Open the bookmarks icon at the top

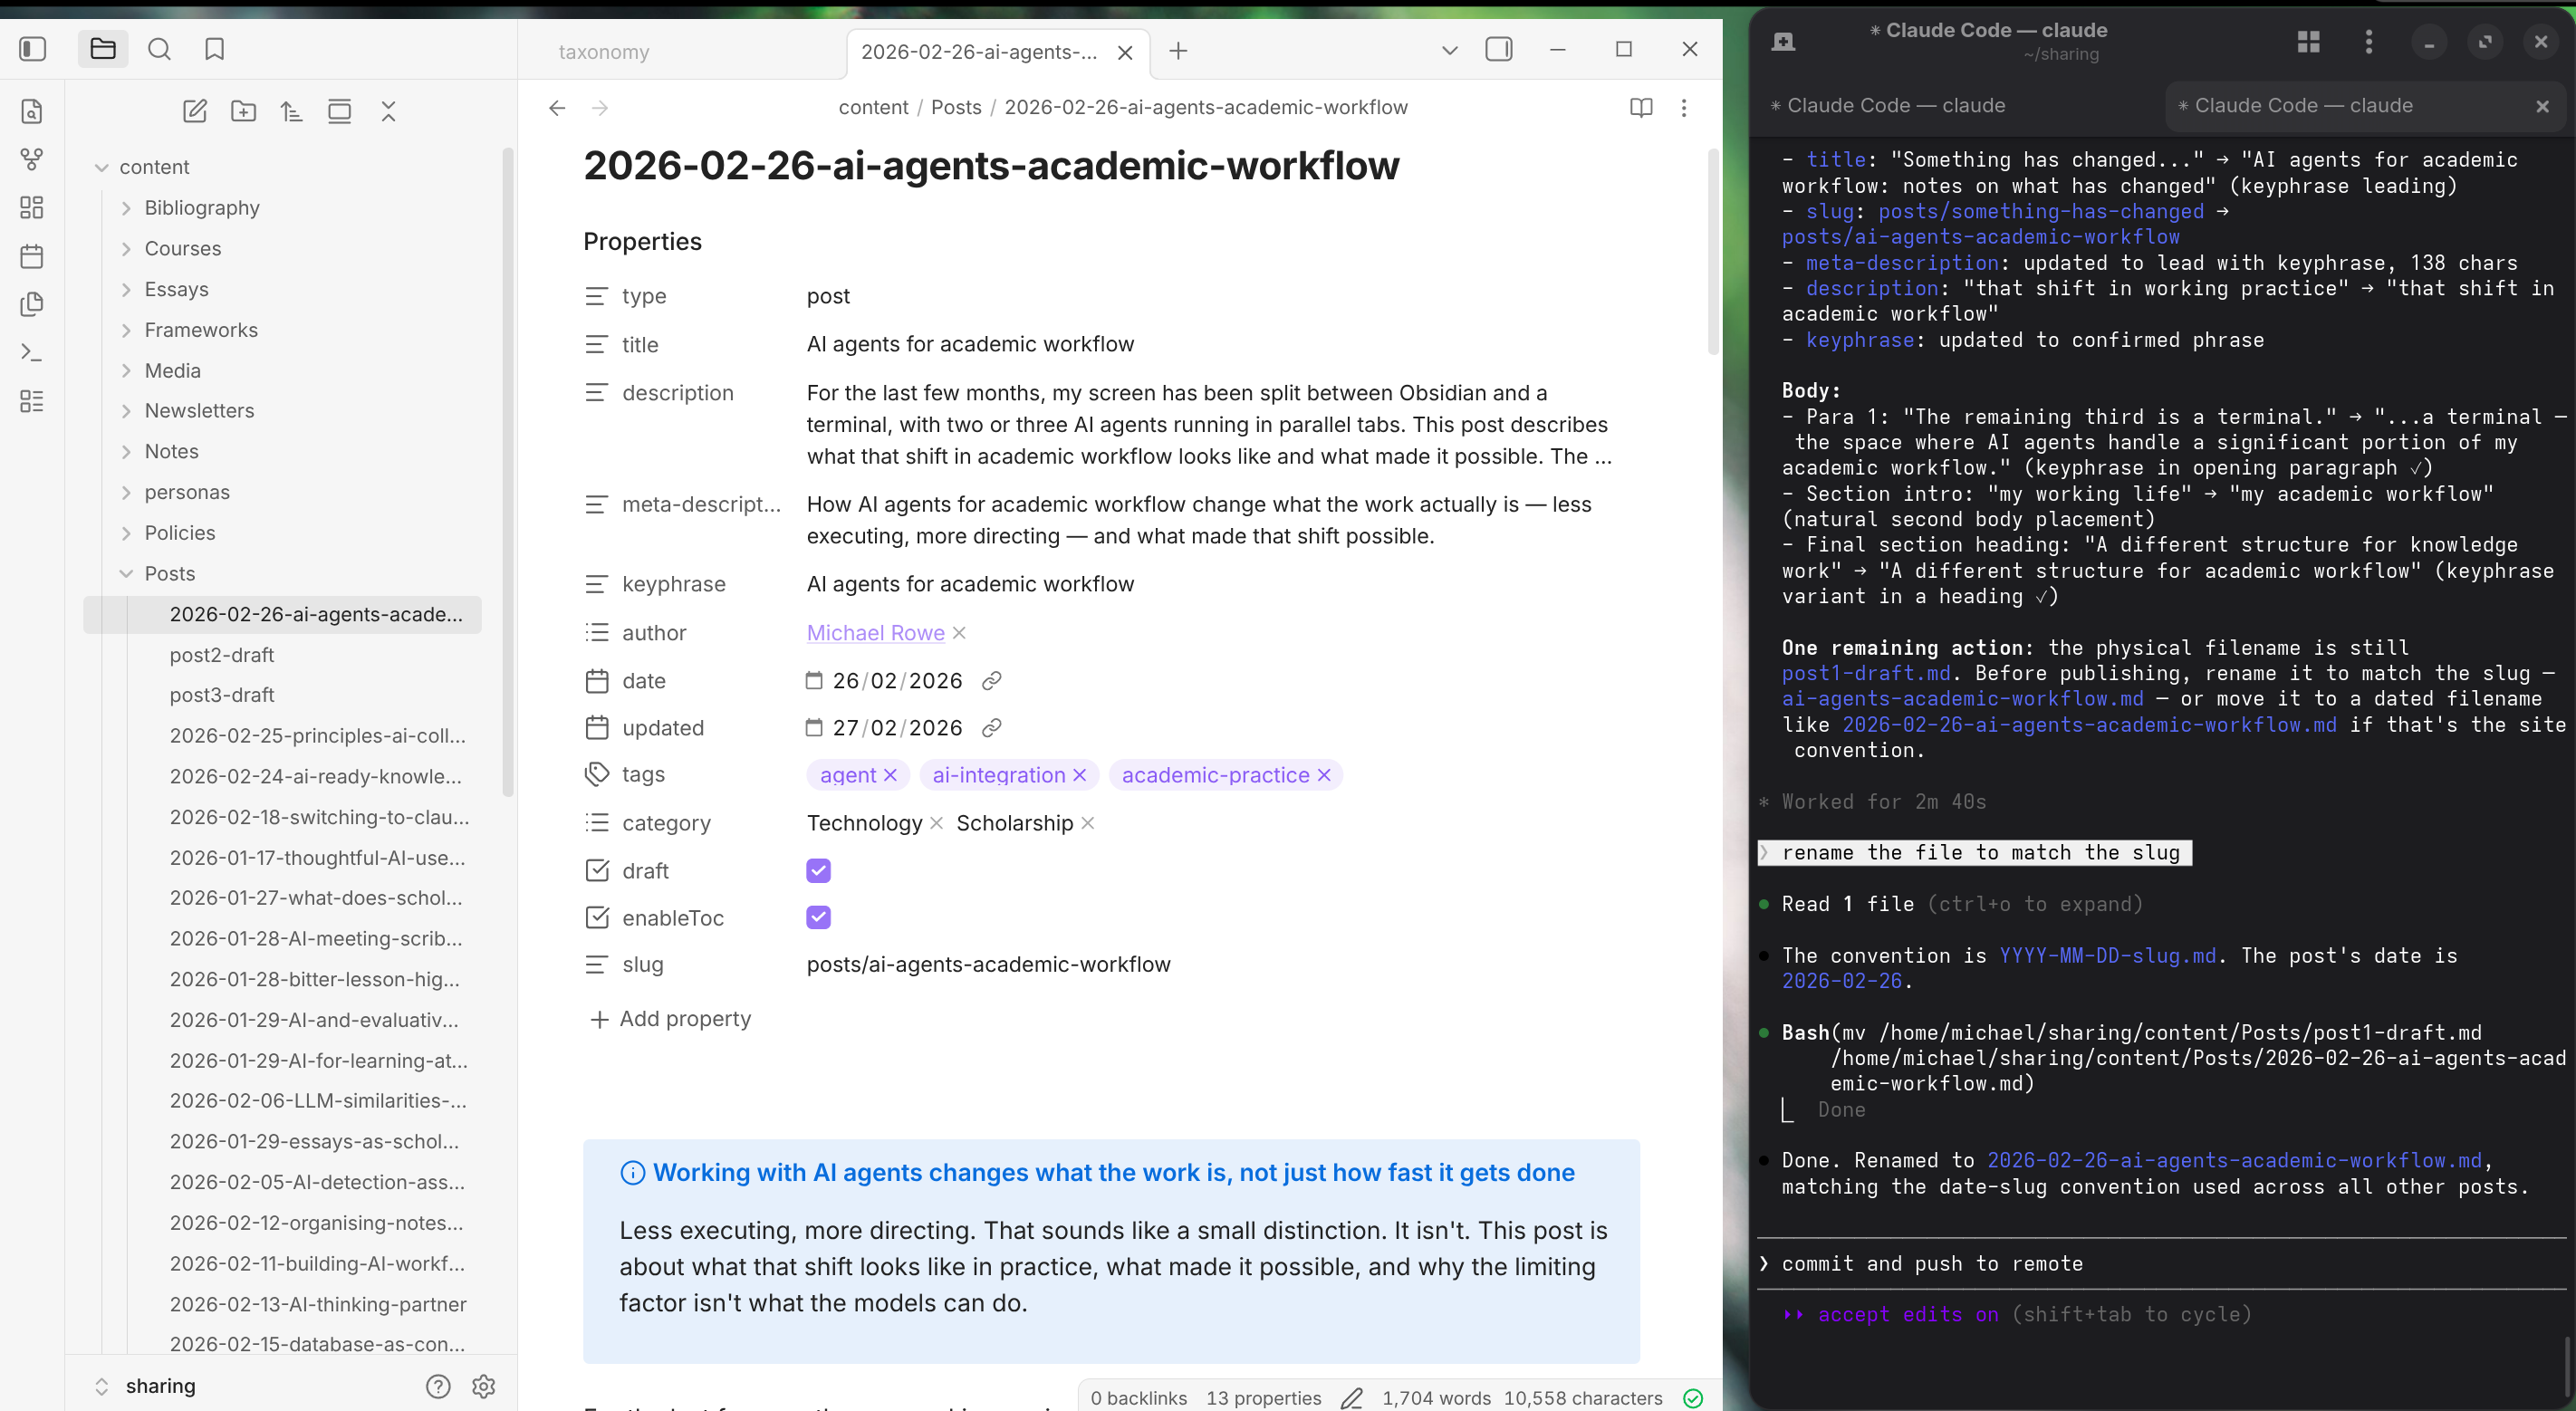click(214, 48)
